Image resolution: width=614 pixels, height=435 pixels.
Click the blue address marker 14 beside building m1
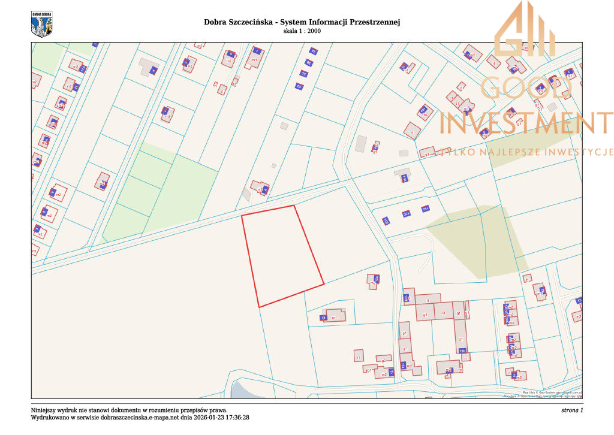click(x=323, y=318)
